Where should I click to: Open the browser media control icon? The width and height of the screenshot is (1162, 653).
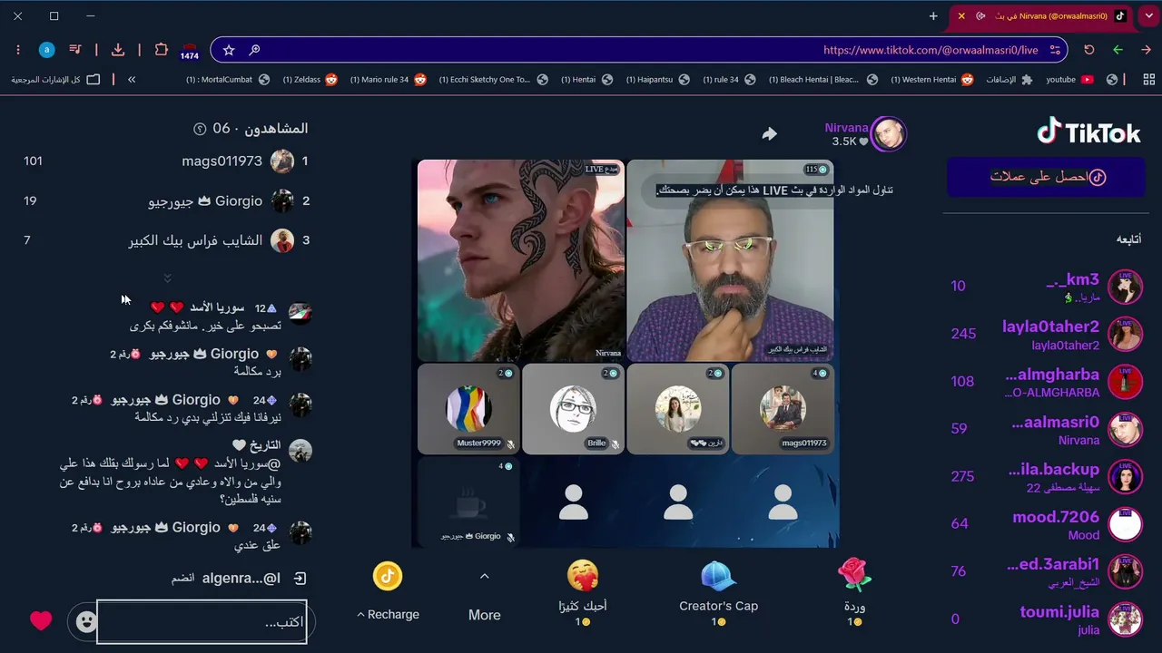click(x=75, y=50)
